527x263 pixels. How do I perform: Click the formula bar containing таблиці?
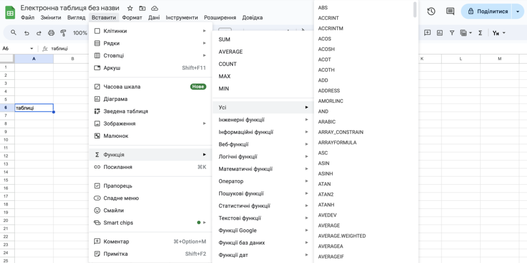point(60,49)
